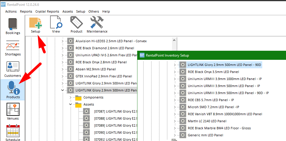This screenshot has height=141, width=286.
Task: Expand the Components folder
Action: click(71, 98)
